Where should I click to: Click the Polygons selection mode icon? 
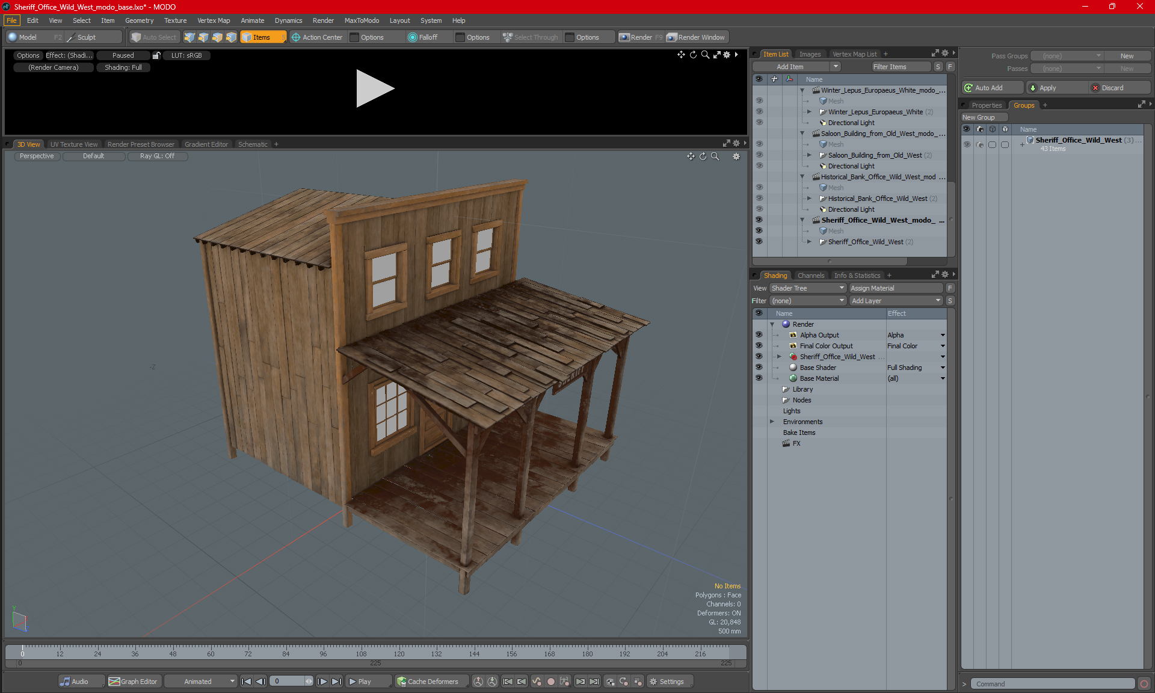click(217, 37)
